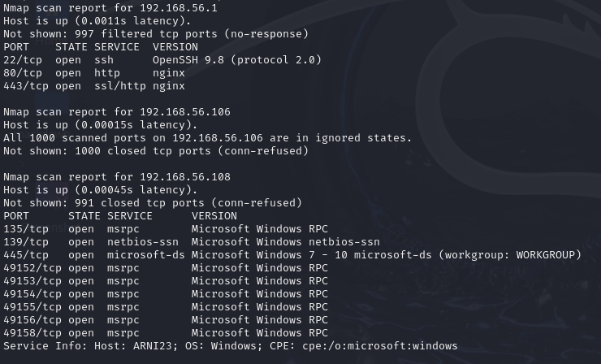This screenshot has height=364, width=601.
Task: Click the 49158/tcp msrpc row
Action: (162, 332)
